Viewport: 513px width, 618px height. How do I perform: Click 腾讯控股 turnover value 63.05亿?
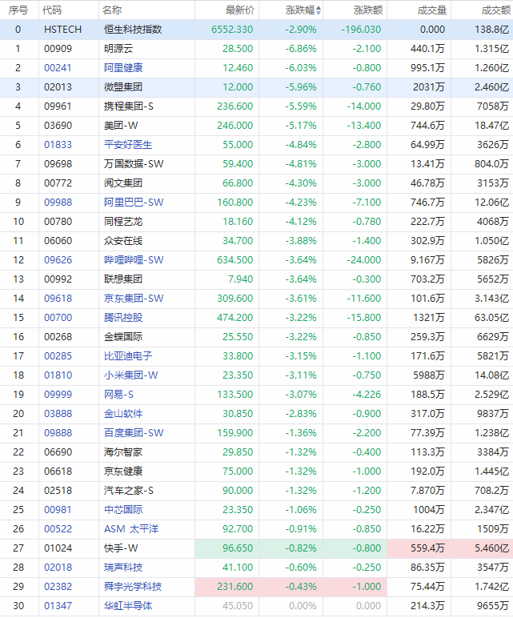click(x=491, y=318)
